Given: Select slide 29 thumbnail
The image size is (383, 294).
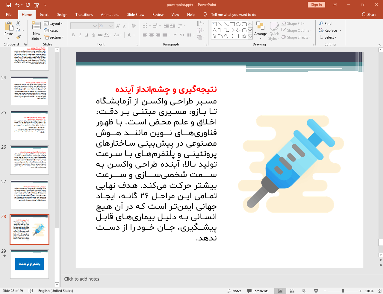Looking at the screenshot, I should pyautogui.click(x=29, y=264).
